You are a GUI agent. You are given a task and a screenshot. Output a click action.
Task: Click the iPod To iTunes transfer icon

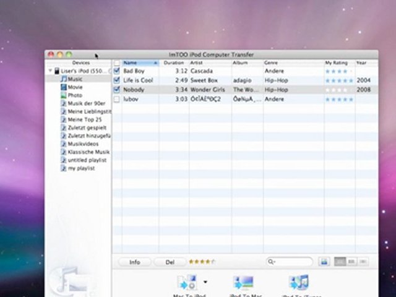[x=299, y=283]
